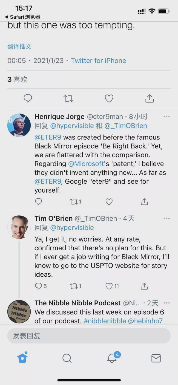Share the main tweet
Image resolution: width=178 pixels, height=385 pixels.
(150, 98)
